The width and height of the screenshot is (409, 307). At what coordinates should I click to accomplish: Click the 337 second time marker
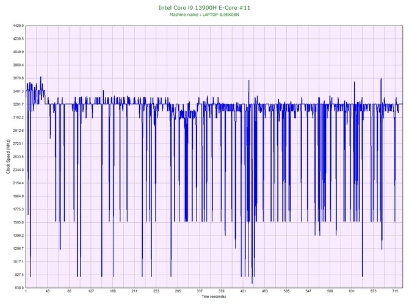[x=200, y=292]
